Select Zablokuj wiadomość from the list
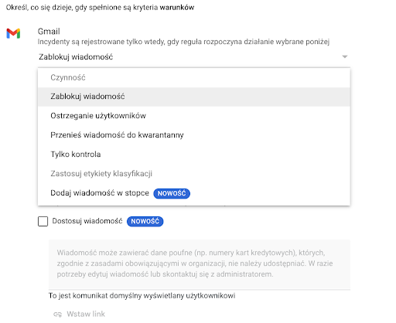This screenshot has width=396, height=323. pyautogui.click(x=194, y=97)
